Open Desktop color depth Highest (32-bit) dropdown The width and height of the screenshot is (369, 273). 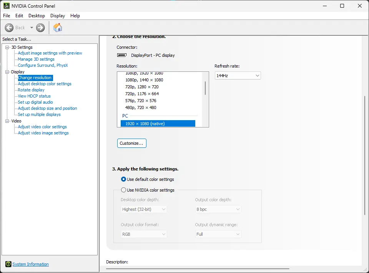click(x=144, y=209)
